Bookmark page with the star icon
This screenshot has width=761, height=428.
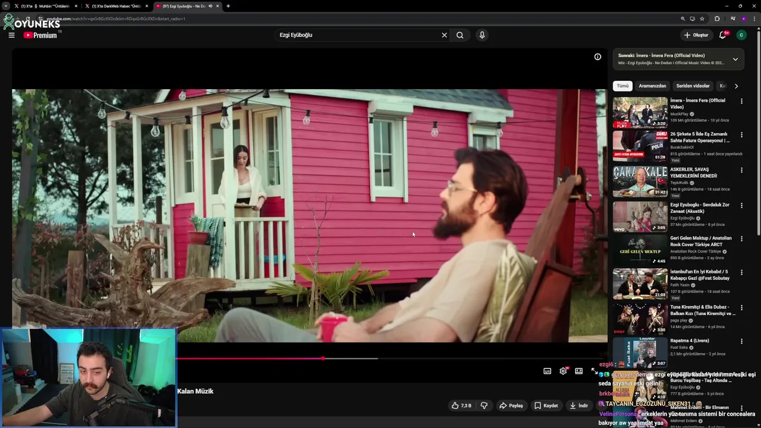[x=702, y=18]
